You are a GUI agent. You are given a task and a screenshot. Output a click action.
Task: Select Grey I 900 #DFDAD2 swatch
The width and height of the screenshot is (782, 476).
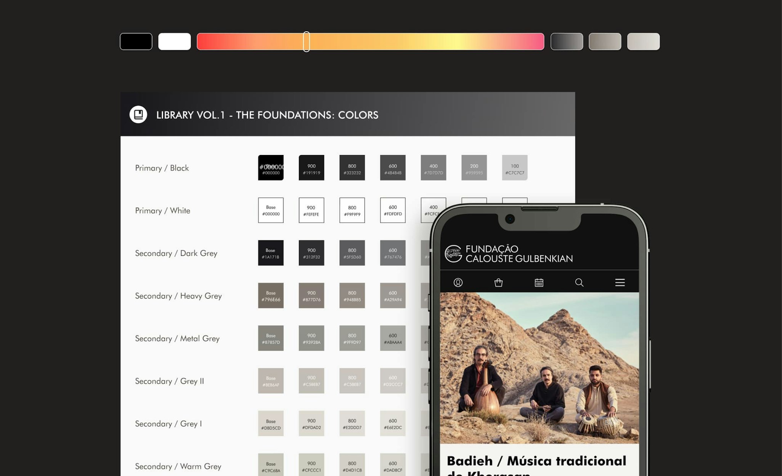tap(312, 423)
